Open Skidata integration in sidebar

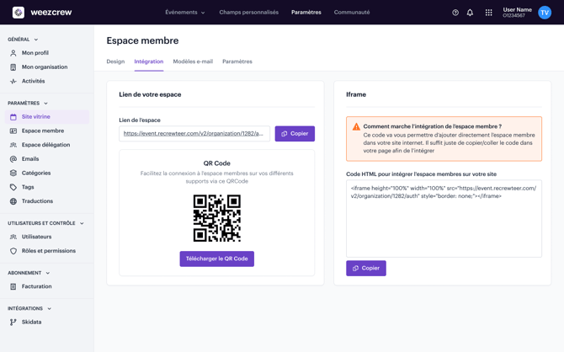click(x=31, y=322)
